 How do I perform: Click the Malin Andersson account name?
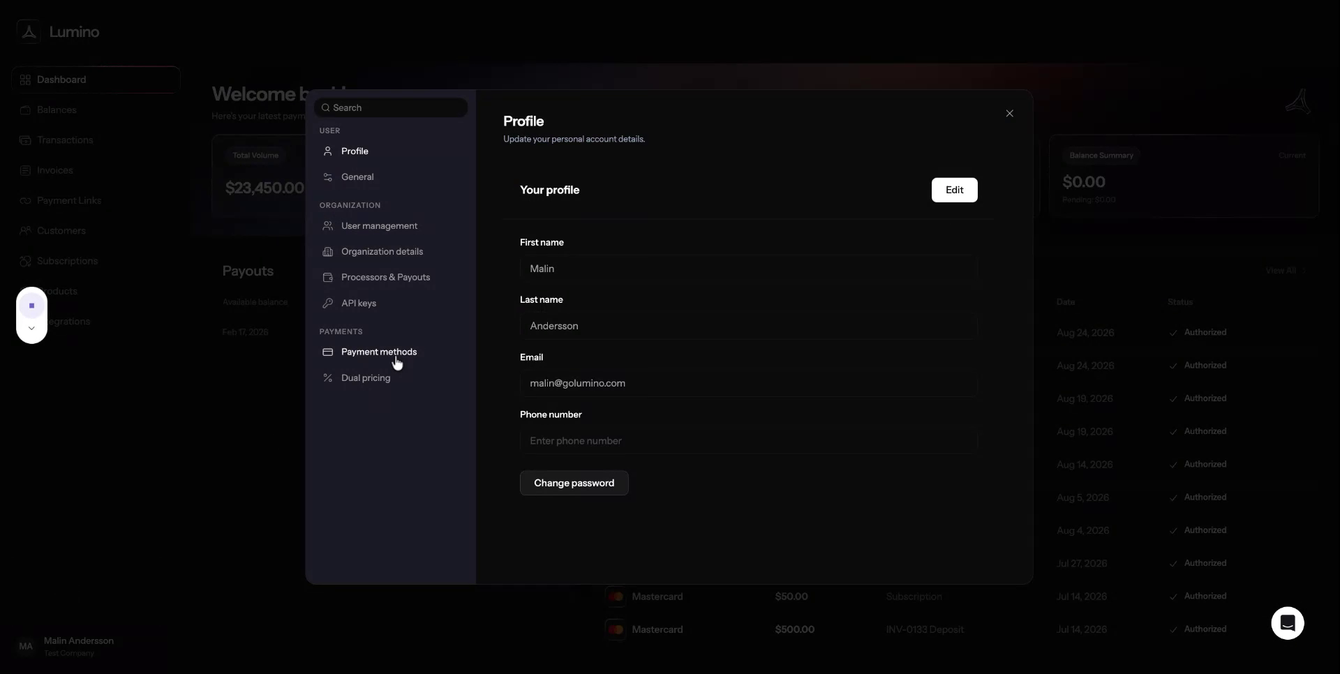pyautogui.click(x=79, y=641)
